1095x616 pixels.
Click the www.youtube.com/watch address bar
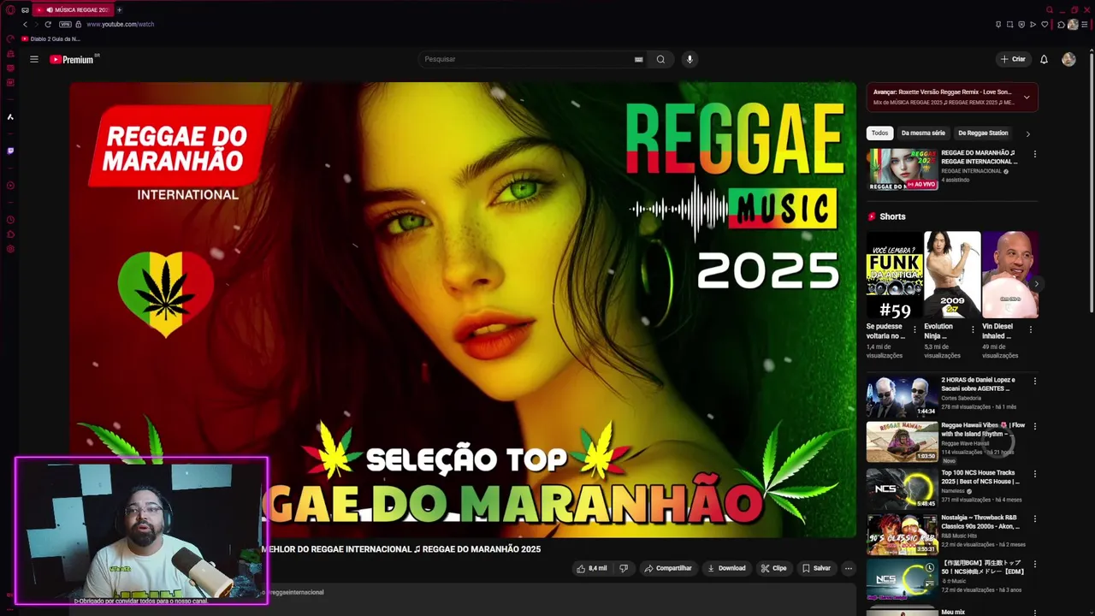coord(120,24)
